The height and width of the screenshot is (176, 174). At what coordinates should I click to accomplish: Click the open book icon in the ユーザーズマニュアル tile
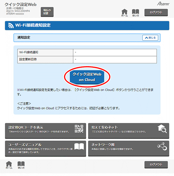tap(79, 146)
